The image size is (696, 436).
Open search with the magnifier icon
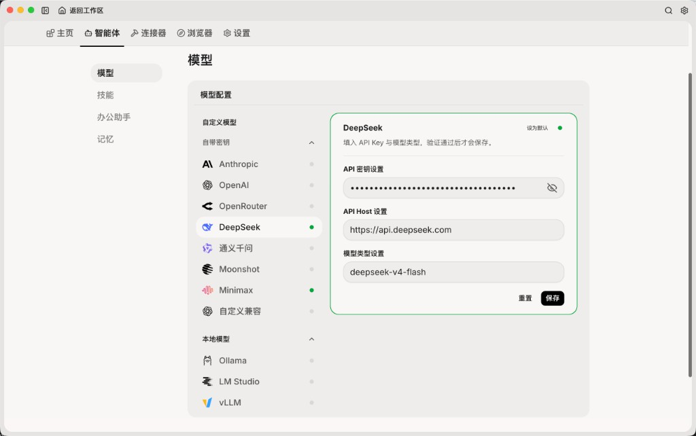pyautogui.click(x=668, y=10)
